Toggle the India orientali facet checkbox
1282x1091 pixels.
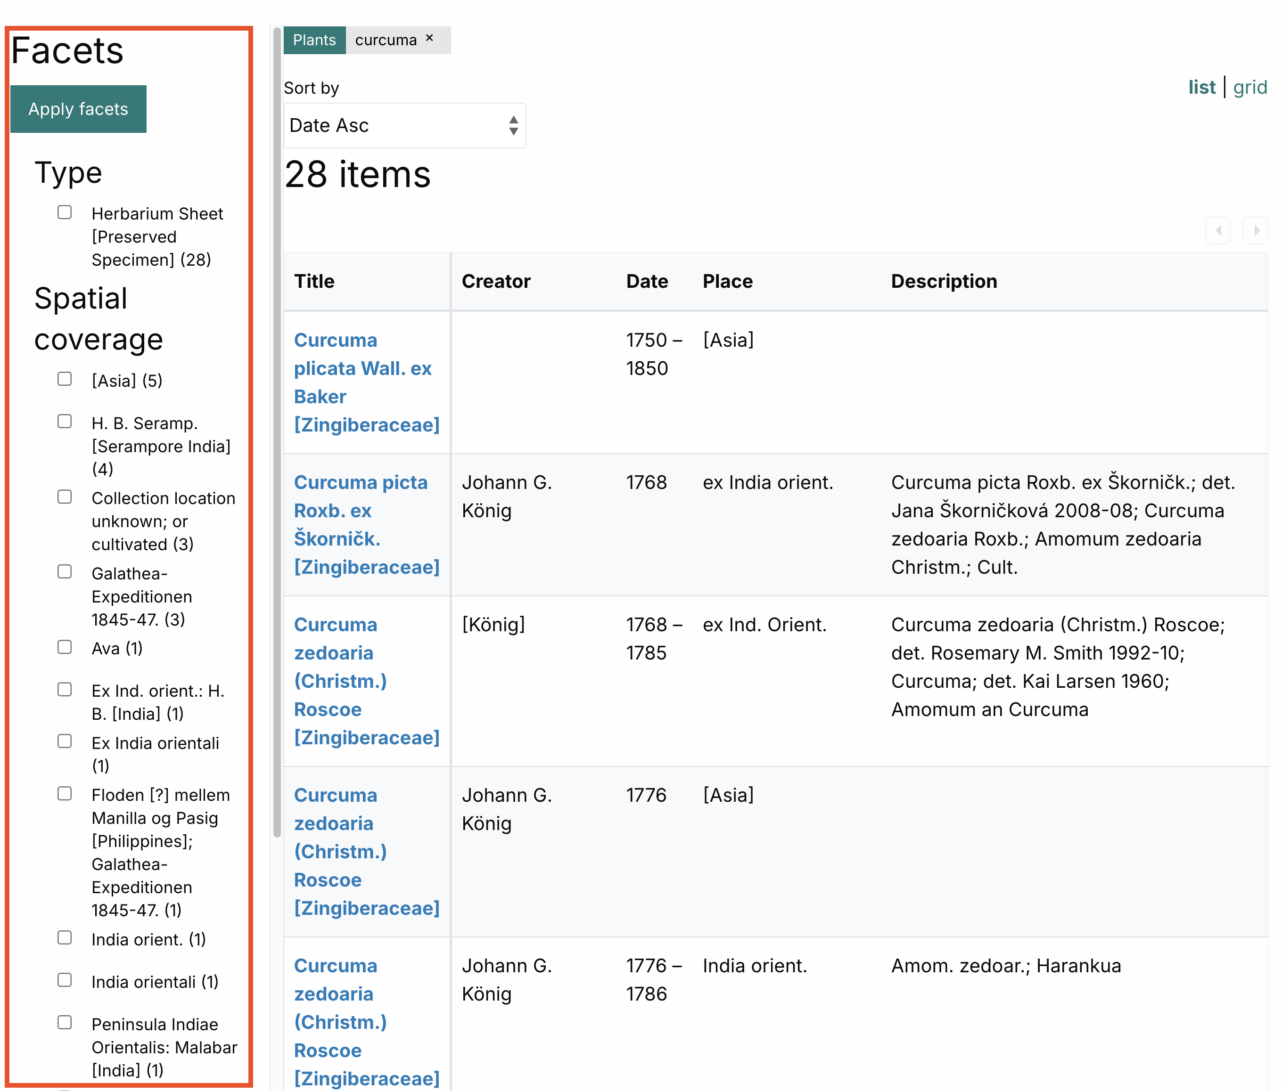click(x=65, y=980)
